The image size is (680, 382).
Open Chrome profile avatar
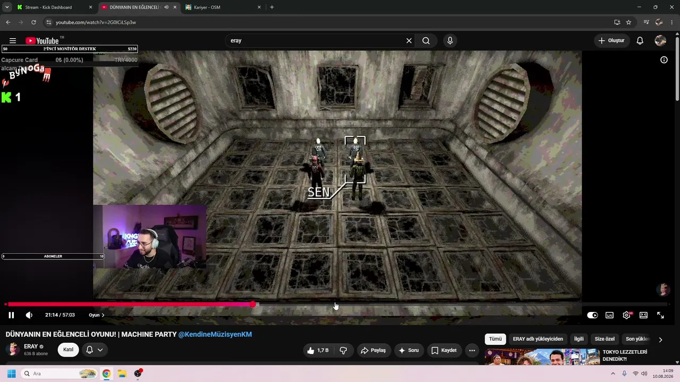pyautogui.click(x=659, y=22)
